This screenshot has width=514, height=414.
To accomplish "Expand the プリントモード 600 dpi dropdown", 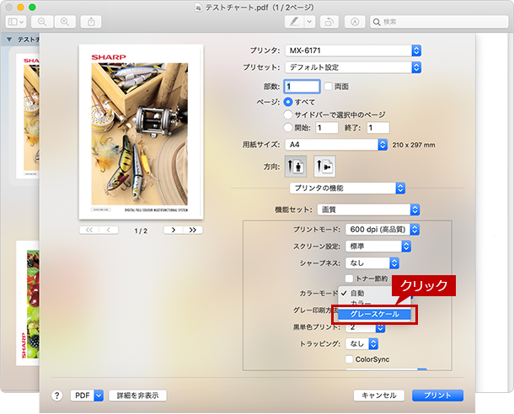I will (382, 229).
